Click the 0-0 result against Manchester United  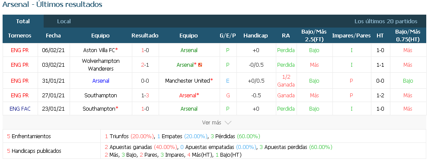[145, 81]
